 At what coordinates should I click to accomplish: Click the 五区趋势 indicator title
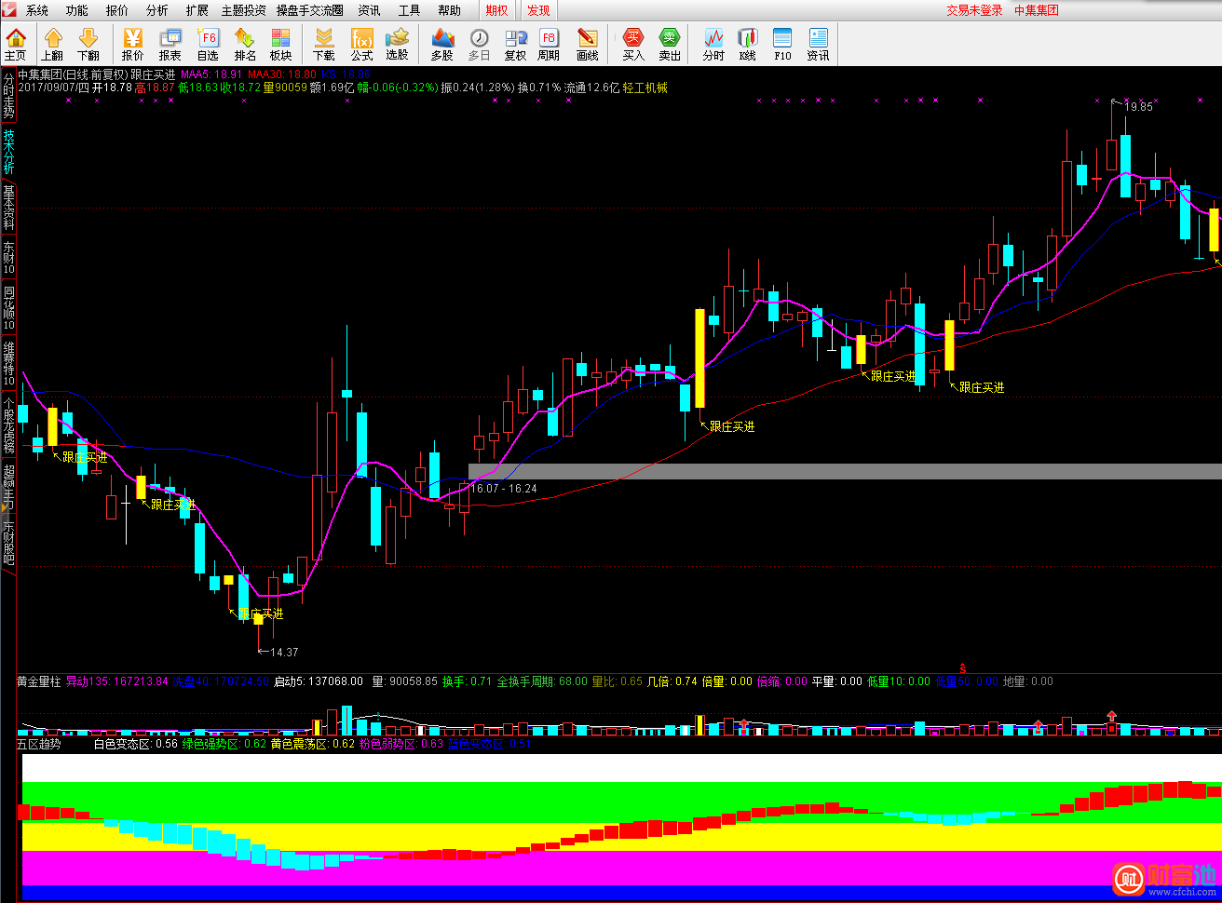tap(39, 744)
